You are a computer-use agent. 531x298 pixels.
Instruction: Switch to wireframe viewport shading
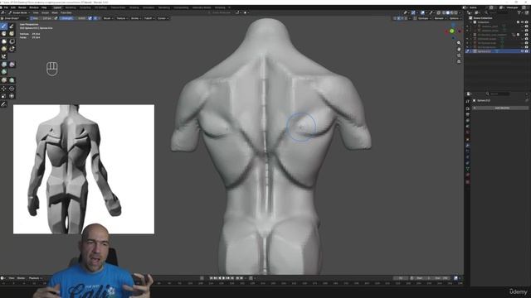click(444, 12)
